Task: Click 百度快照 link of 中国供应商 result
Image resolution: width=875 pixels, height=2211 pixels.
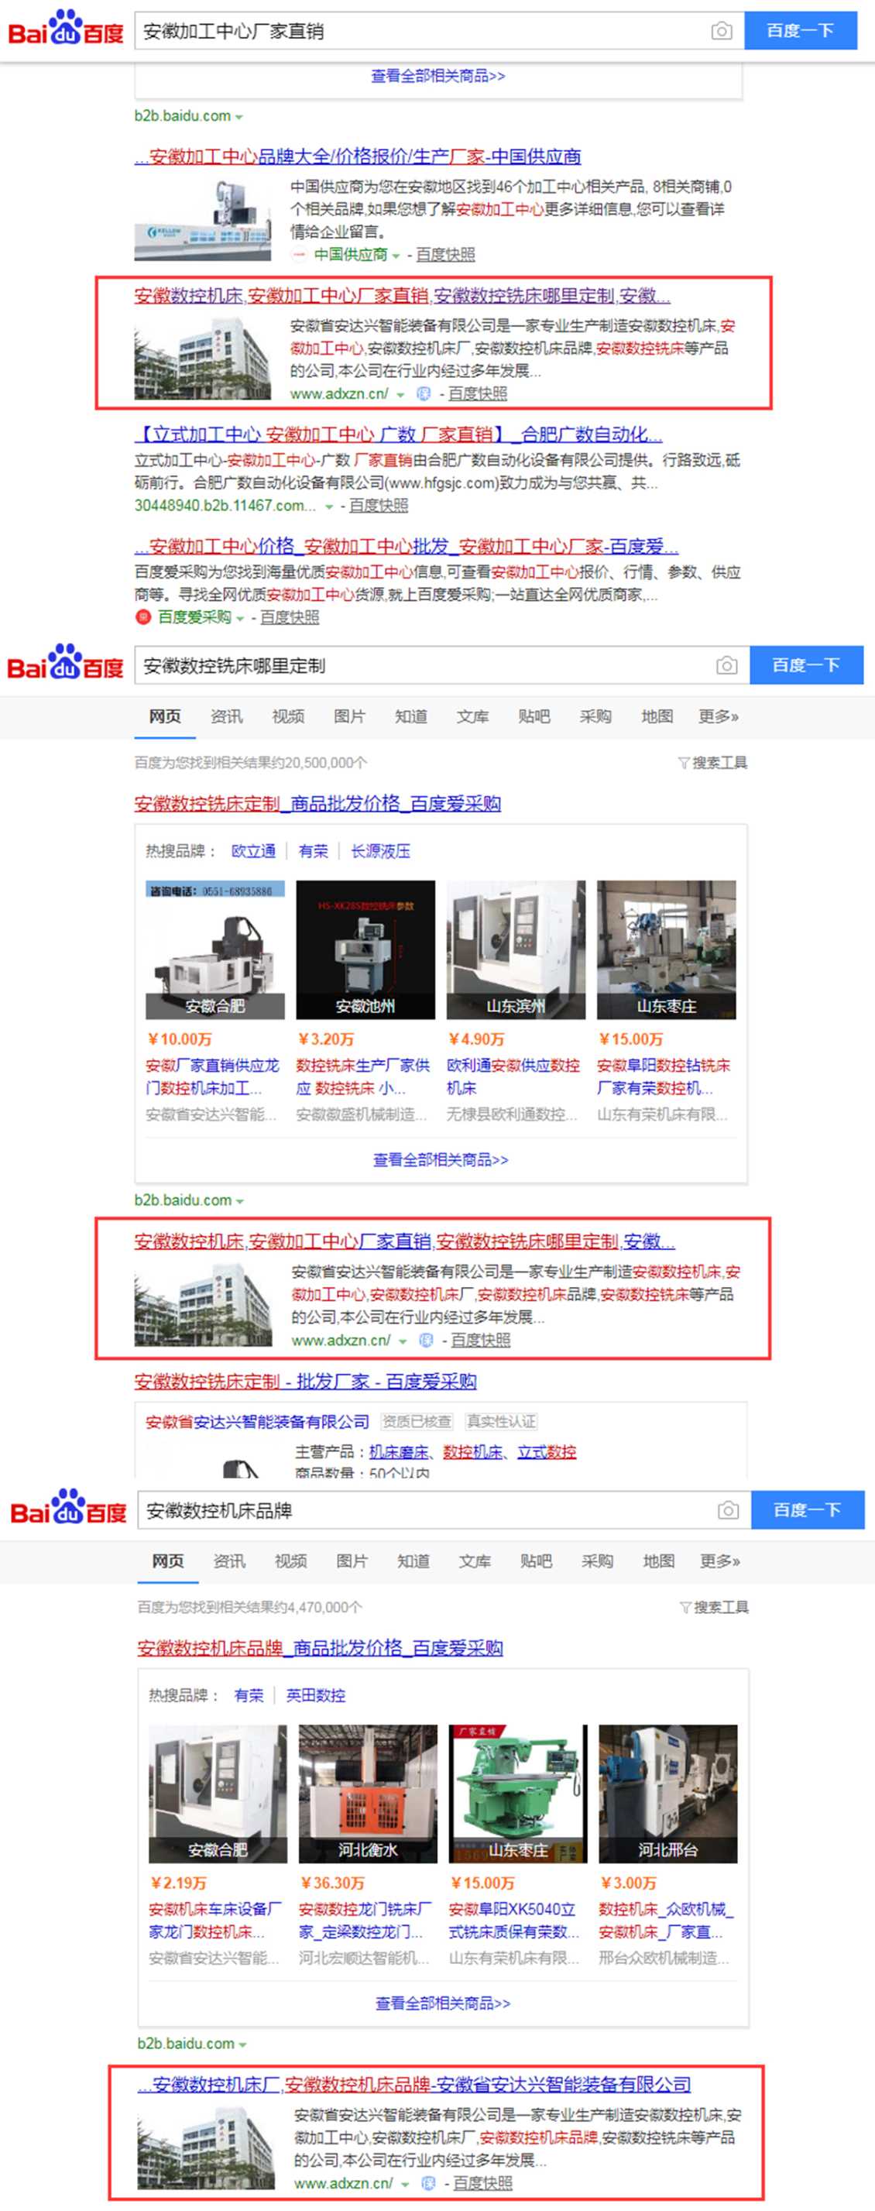Action: pyautogui.click(x=445, y=254)
